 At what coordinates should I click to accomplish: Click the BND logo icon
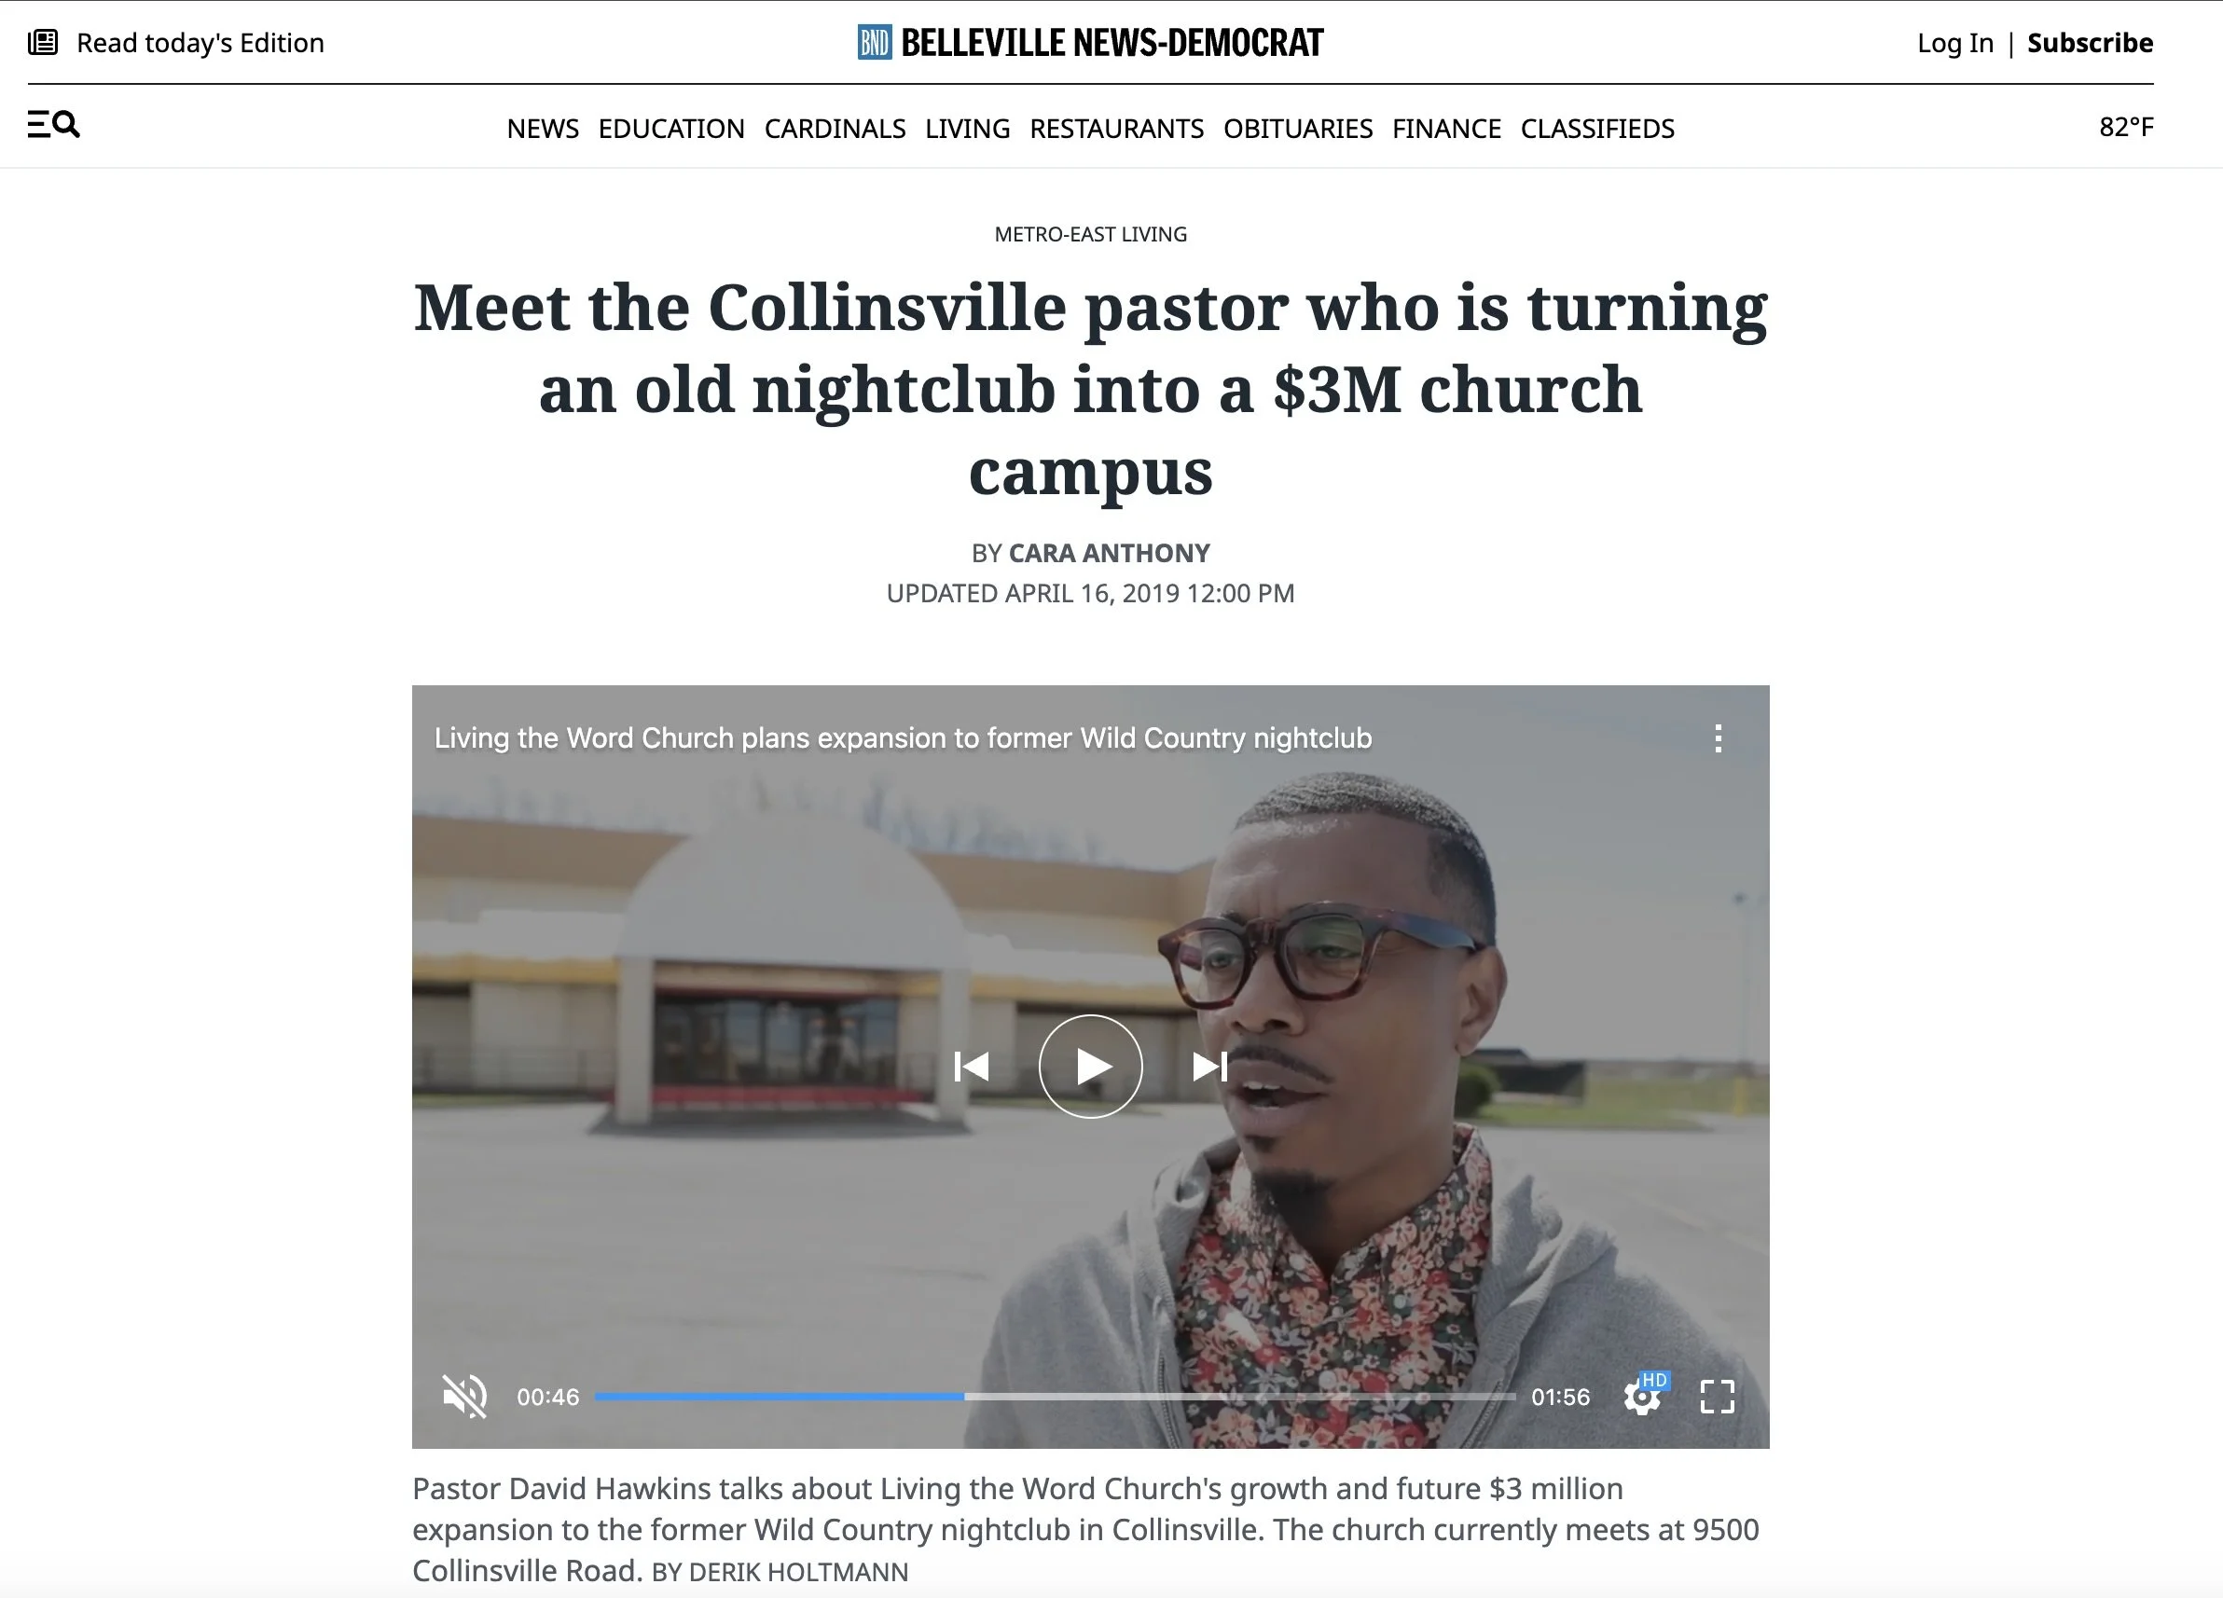875,42
